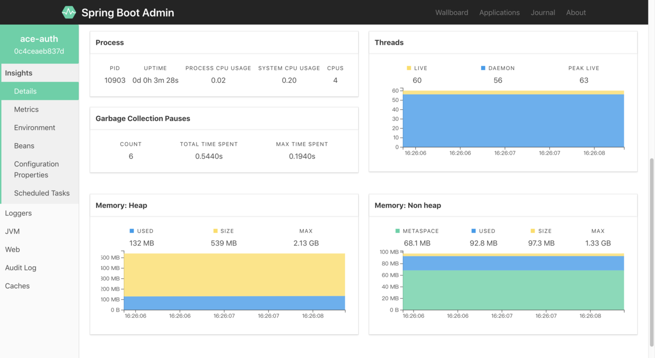Screen dimensions: 655x358
Task: Click the Spring Boot Admin hexagon logo
Action: [69, 12]
